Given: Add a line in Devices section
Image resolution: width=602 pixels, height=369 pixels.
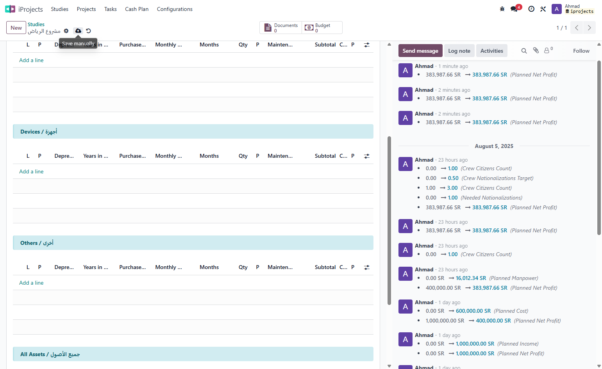Looking at the screenshot, I should [x=31, y=171].
